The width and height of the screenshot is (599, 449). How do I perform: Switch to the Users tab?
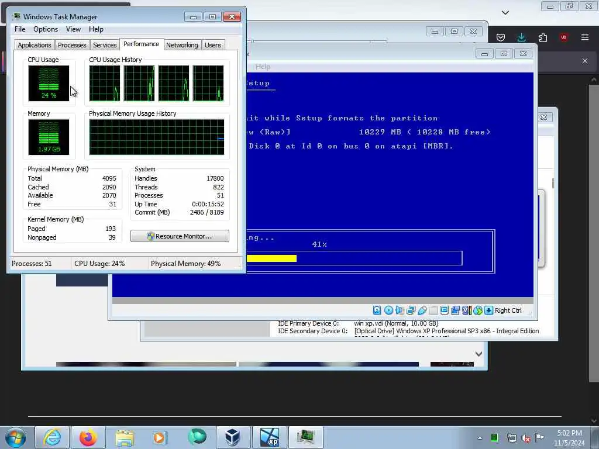(x=213, y=45)
